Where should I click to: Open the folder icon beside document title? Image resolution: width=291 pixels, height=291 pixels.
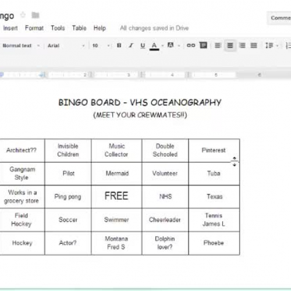36,15
